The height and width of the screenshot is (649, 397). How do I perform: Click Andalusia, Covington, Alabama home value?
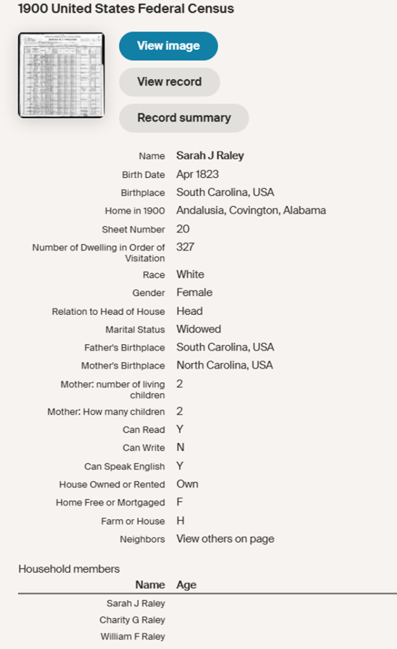(x=251, y=210)
